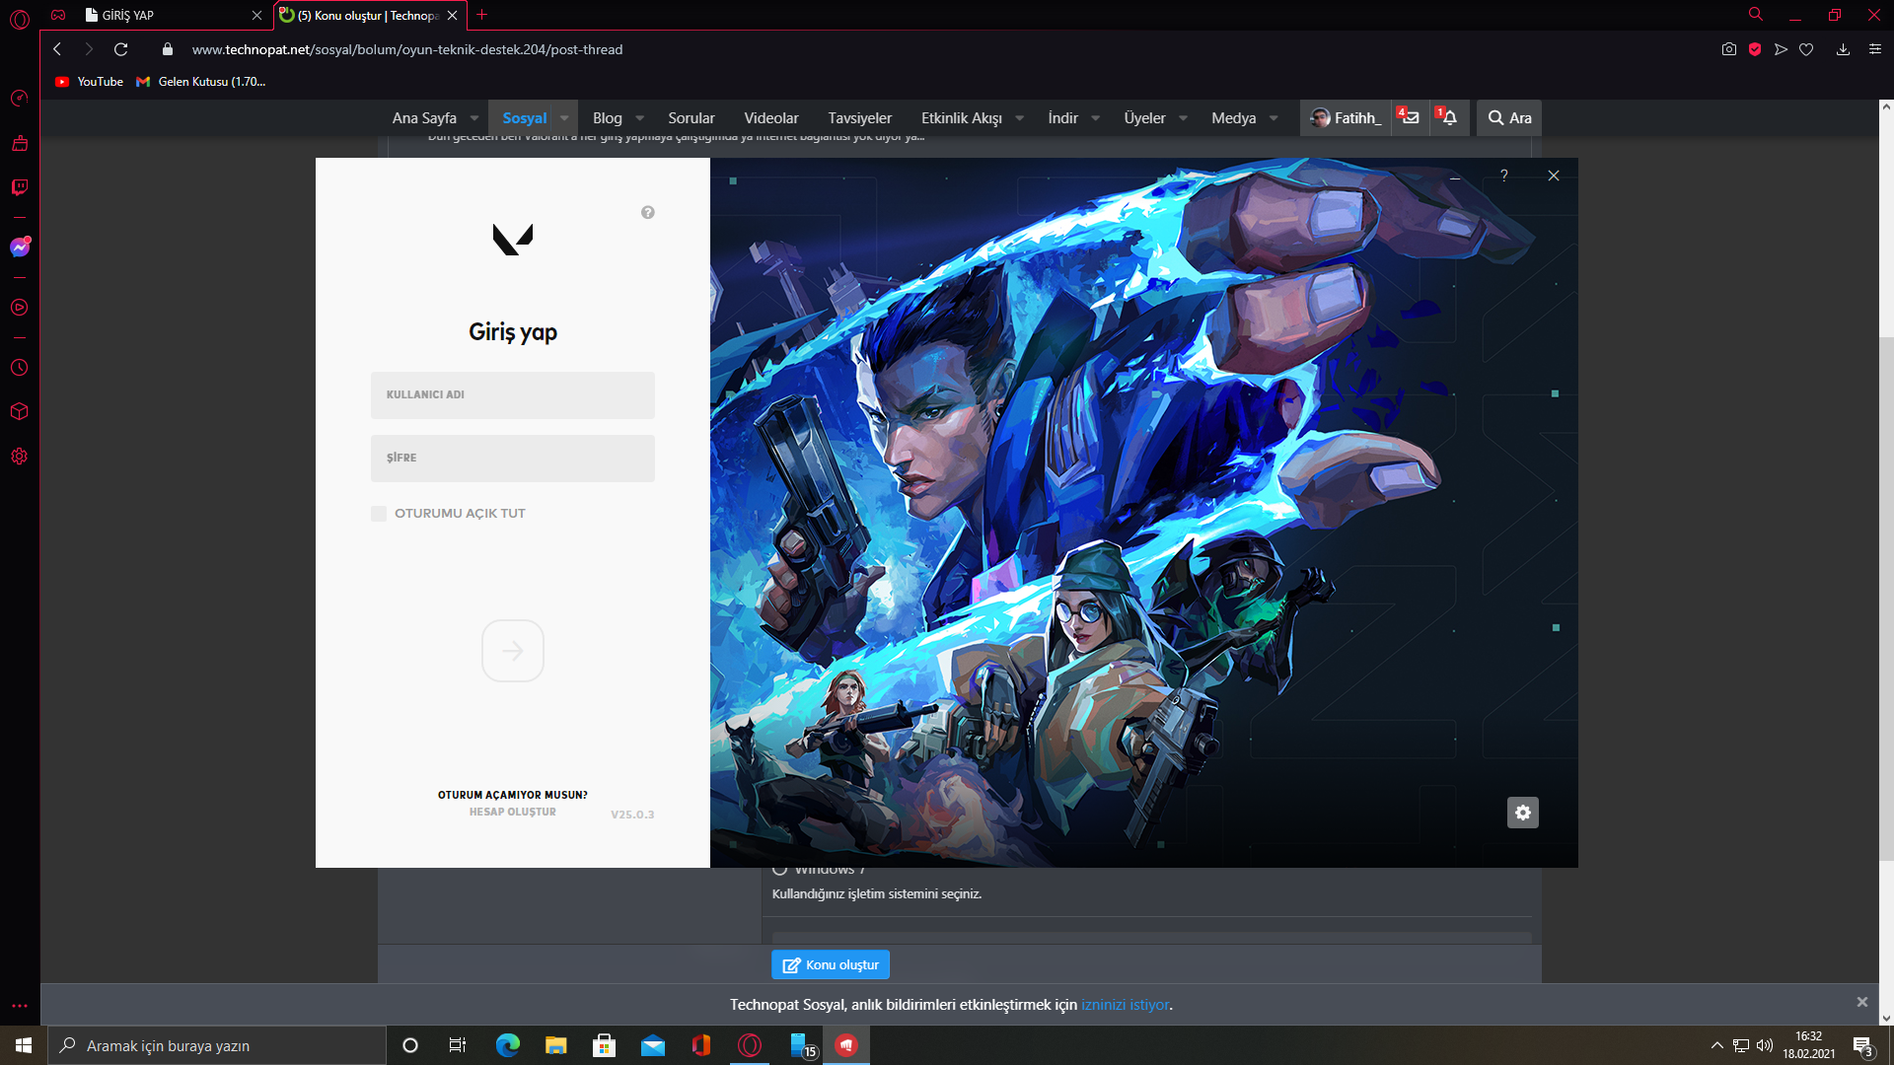Expand the İndir menu dropdown arrow
Screen dimensions: 1894x1065
click(1095, 118)
